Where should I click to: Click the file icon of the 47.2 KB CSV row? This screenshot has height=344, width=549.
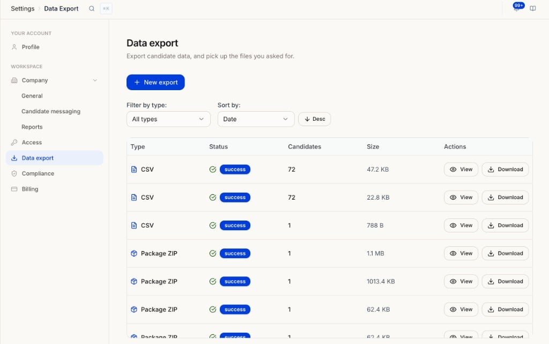click(x=133, y=170)
